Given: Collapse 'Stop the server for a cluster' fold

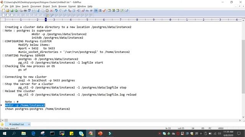Looking at the screenshot, I should tap(3, 84).
